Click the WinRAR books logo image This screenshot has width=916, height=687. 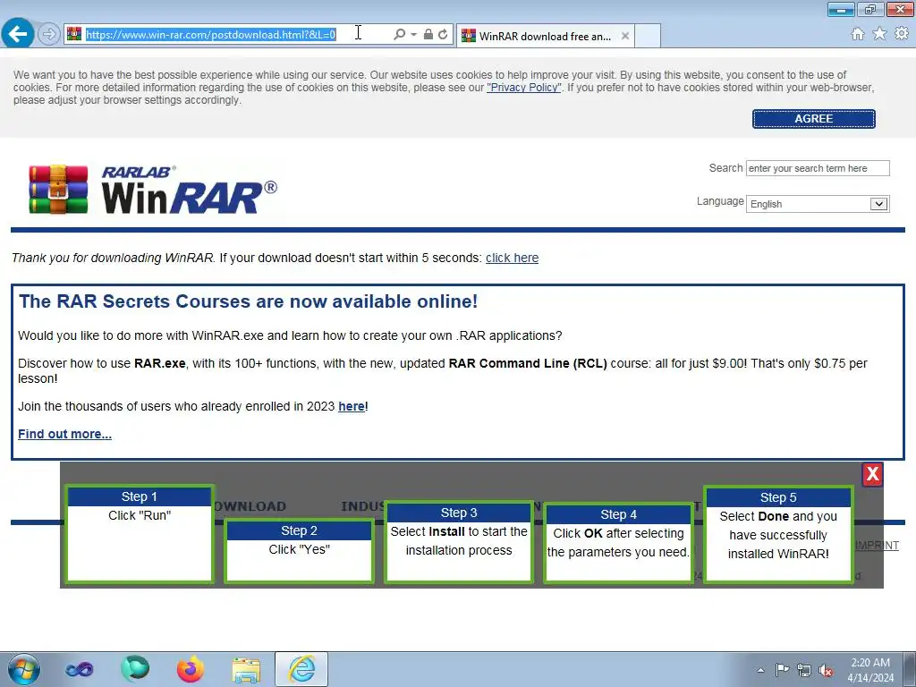(x=58, y=190)
